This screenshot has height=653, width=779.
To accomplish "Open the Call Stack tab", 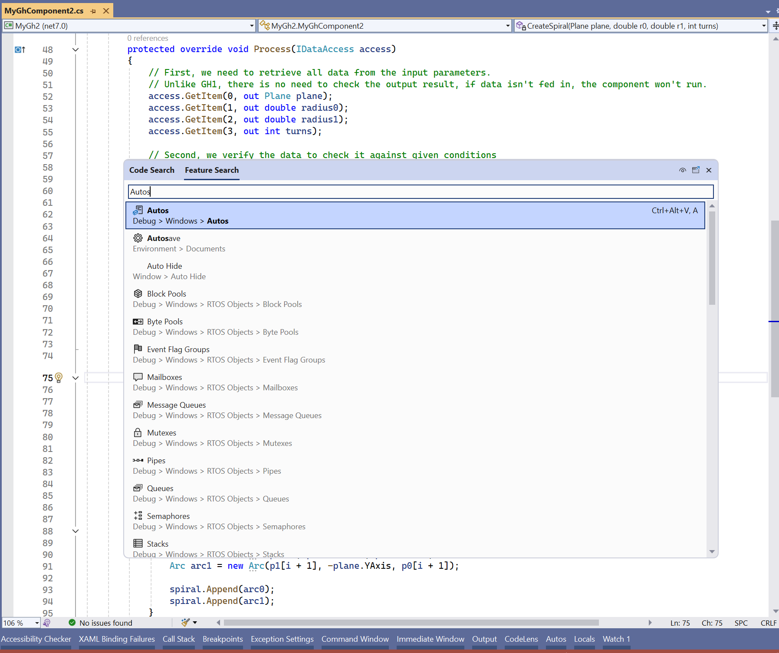I will (x=179, y=639).
